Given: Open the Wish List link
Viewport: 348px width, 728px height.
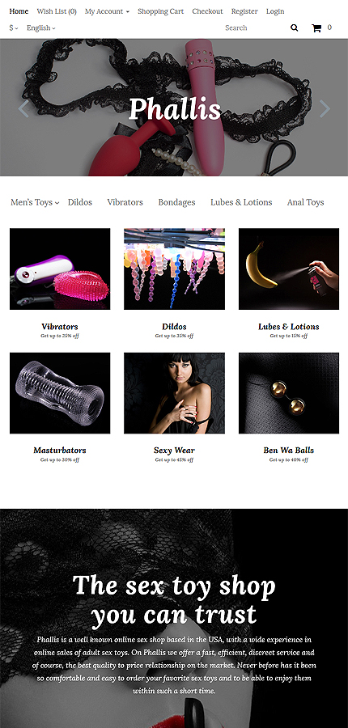Looking at the screenshot, I should pyautogui.click(x=57, y=11).
